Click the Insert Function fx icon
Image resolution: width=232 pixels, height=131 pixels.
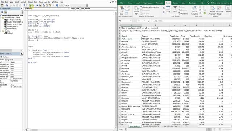[149, 21]
